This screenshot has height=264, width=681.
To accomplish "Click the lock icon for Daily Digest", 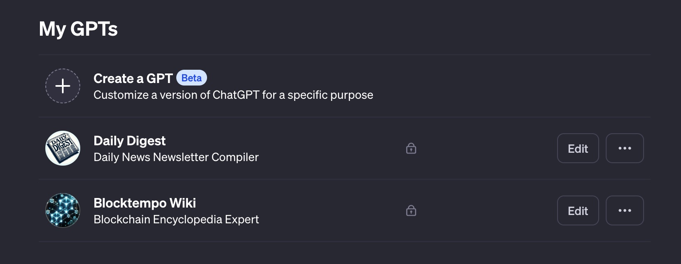I will tap(411, 148).
